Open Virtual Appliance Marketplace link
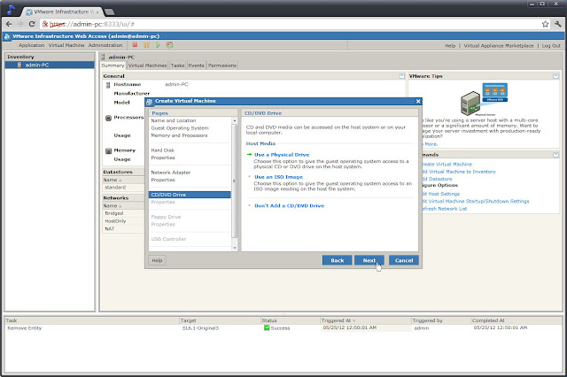 [498, 46]
